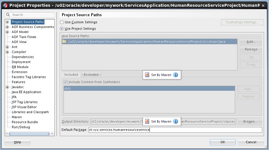Select Libraries and Classpath in the tree

[x=30, y=112]
